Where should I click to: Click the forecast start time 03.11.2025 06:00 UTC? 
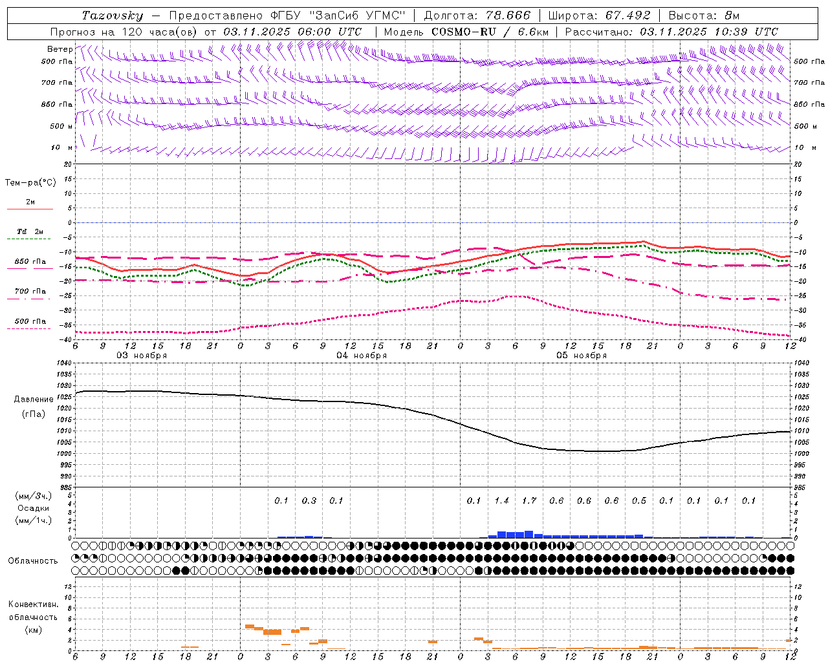pos(292,32)
